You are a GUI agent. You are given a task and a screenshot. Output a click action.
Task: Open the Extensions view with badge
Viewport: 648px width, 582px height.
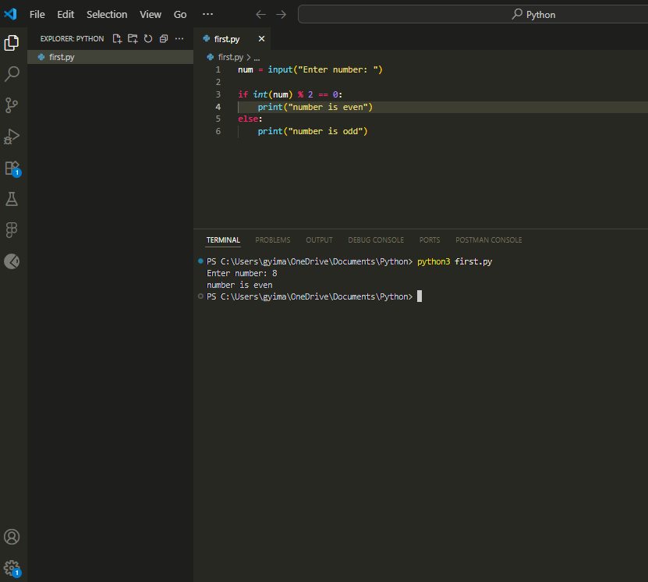click(12, 169)
